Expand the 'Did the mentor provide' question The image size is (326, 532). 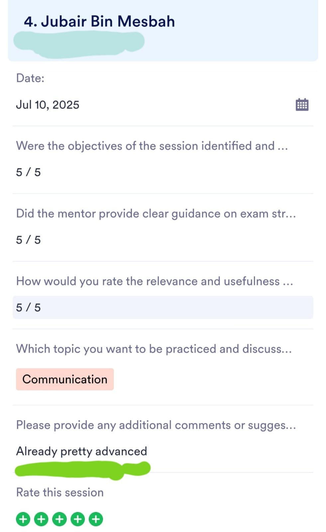[x=156, y=213]
